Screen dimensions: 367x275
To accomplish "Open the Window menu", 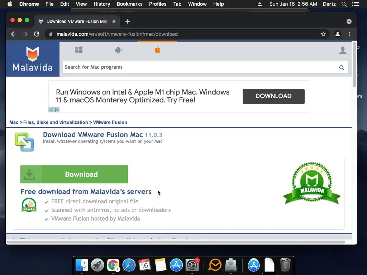I will tap(197, 4).
